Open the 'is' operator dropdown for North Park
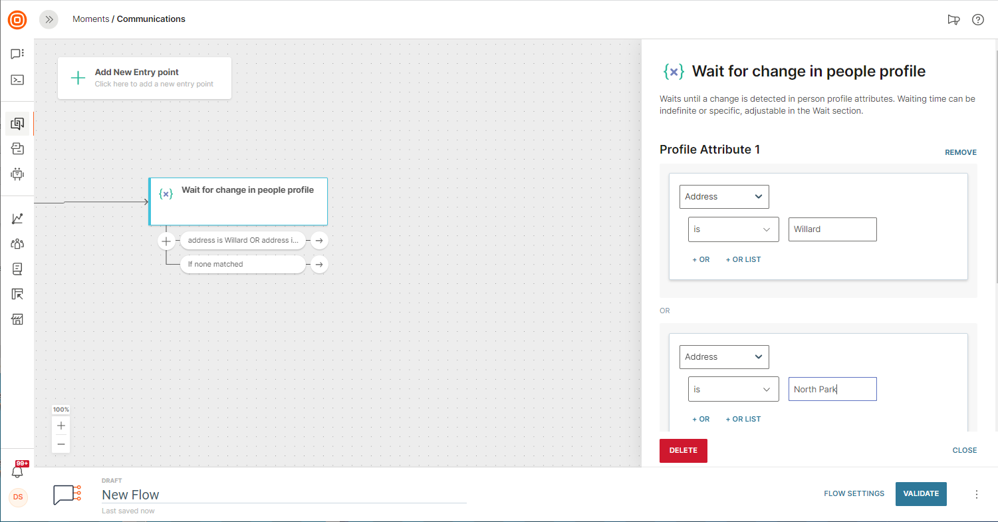Viewport: 998px width, 522px height. point(733,390)
